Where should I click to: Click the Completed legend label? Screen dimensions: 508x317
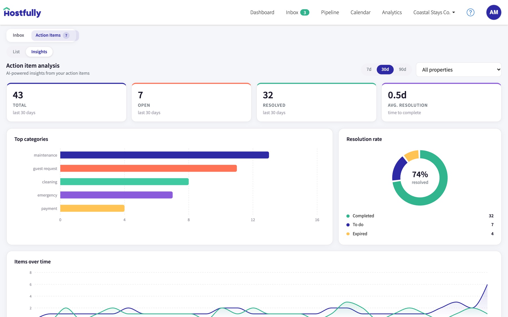(363, 216)
